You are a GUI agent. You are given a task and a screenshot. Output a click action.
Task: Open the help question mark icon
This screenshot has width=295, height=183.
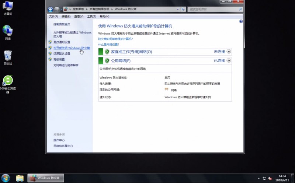tap(241, 21)
